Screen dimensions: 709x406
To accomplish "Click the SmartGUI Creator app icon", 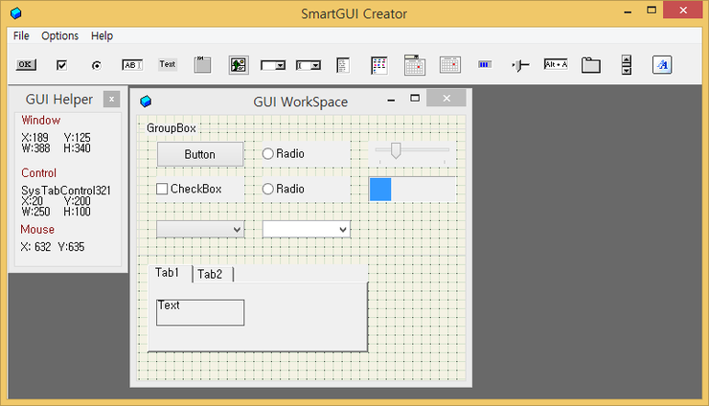I will pyautogui.click(x=16, y=13).
